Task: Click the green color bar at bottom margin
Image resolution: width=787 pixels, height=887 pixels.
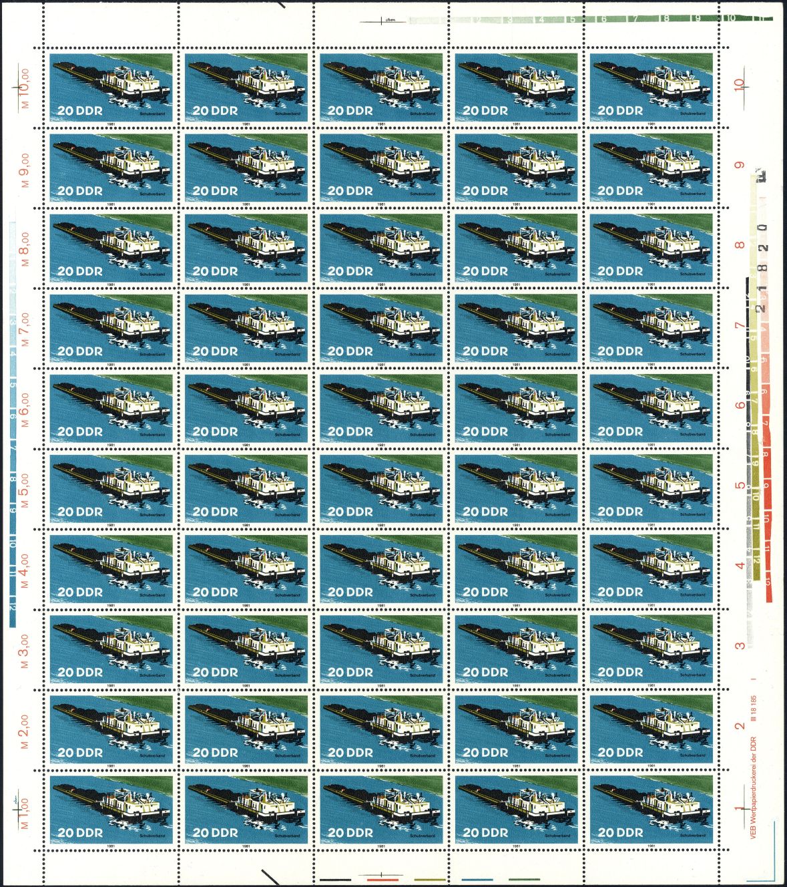Action: click(525, 879)
